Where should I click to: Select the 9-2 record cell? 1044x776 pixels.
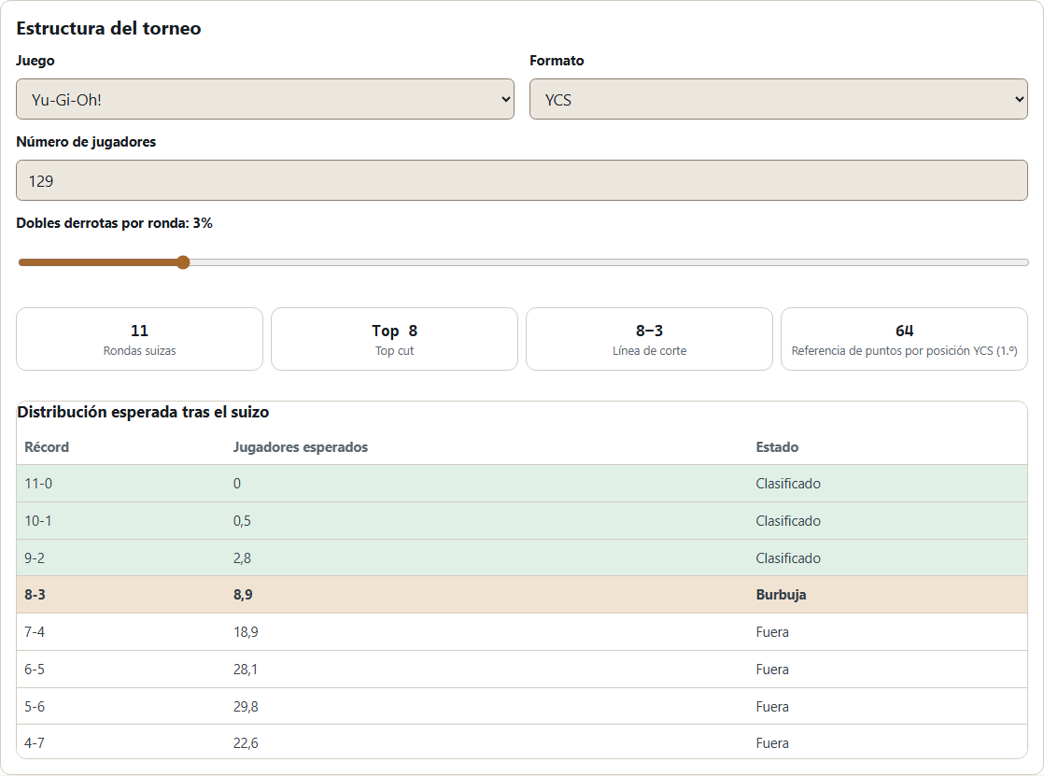[x=35, y=558]
